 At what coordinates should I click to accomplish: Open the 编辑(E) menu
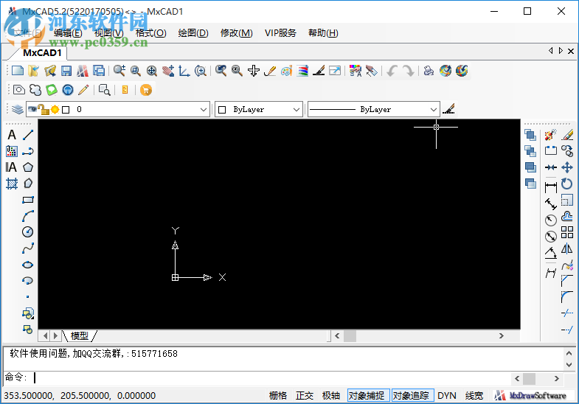[x=68, y=33]
